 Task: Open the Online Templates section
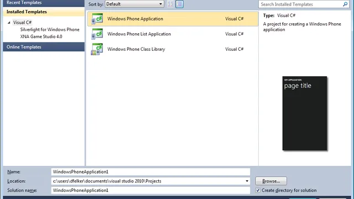click(x=44, y=47)
